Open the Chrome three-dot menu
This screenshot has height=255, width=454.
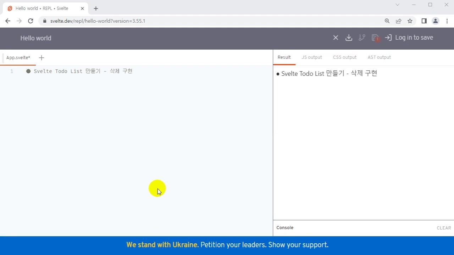click(447, 21)
